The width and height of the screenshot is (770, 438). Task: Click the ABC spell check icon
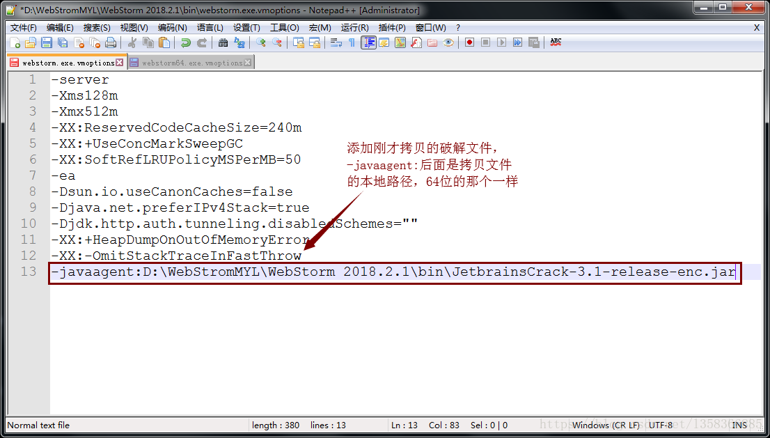point(556,42)
